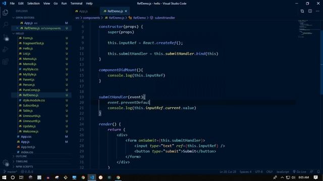
Task: Click the feedback icon in status bar
Action: coord(311,171)
